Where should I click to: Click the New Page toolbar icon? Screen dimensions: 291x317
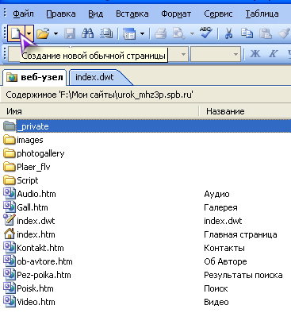click(x=16, y=33)
